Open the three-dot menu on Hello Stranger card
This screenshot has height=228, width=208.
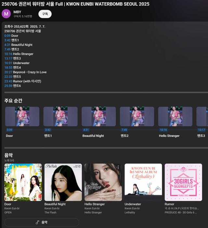(x=118, y=167)
